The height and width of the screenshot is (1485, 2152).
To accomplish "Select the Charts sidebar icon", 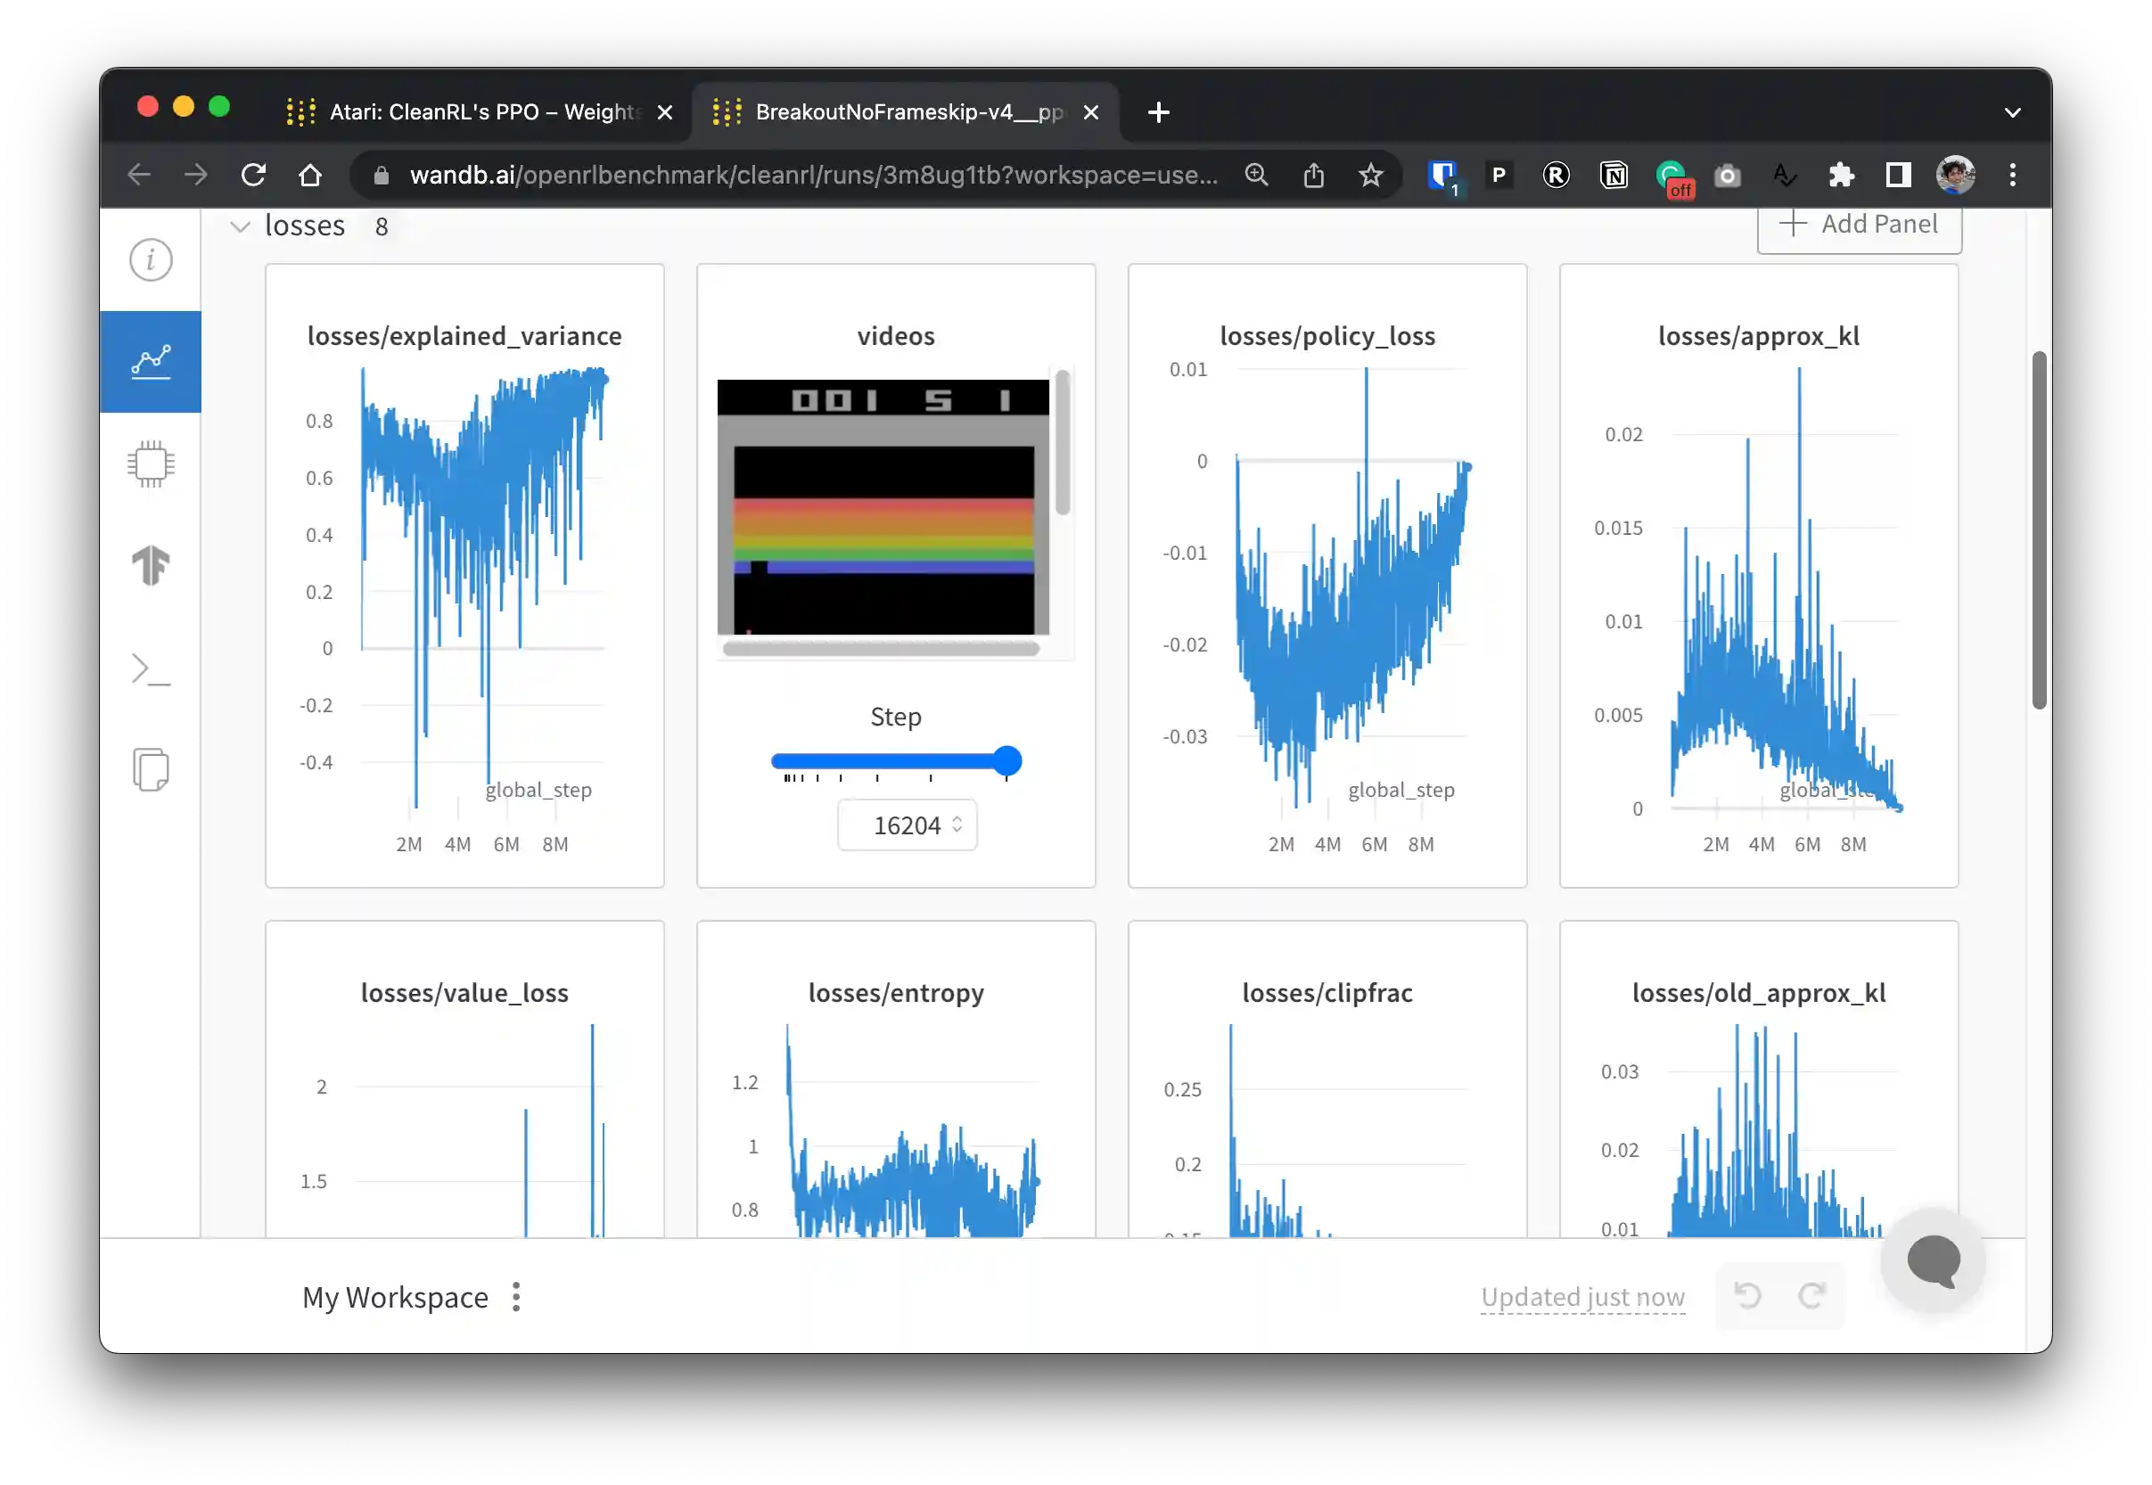I will point(151,361).
